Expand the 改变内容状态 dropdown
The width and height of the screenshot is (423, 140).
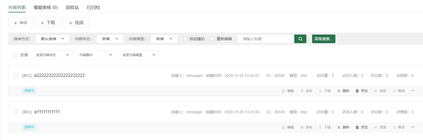click(x=53, y=55)
